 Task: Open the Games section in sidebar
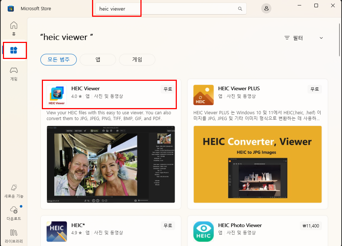point(14,74)
